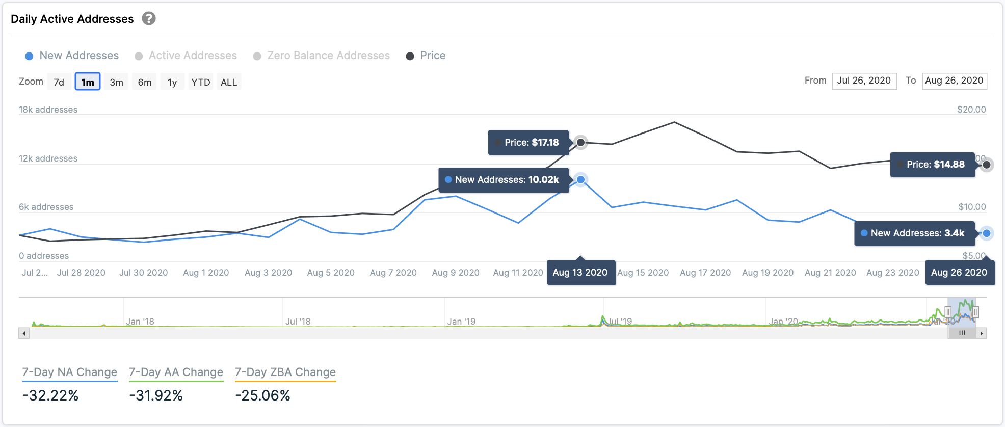Screen dimensions: 1005x427
Task: Click the left navigator range handle
Action: [x=948, y=312]
